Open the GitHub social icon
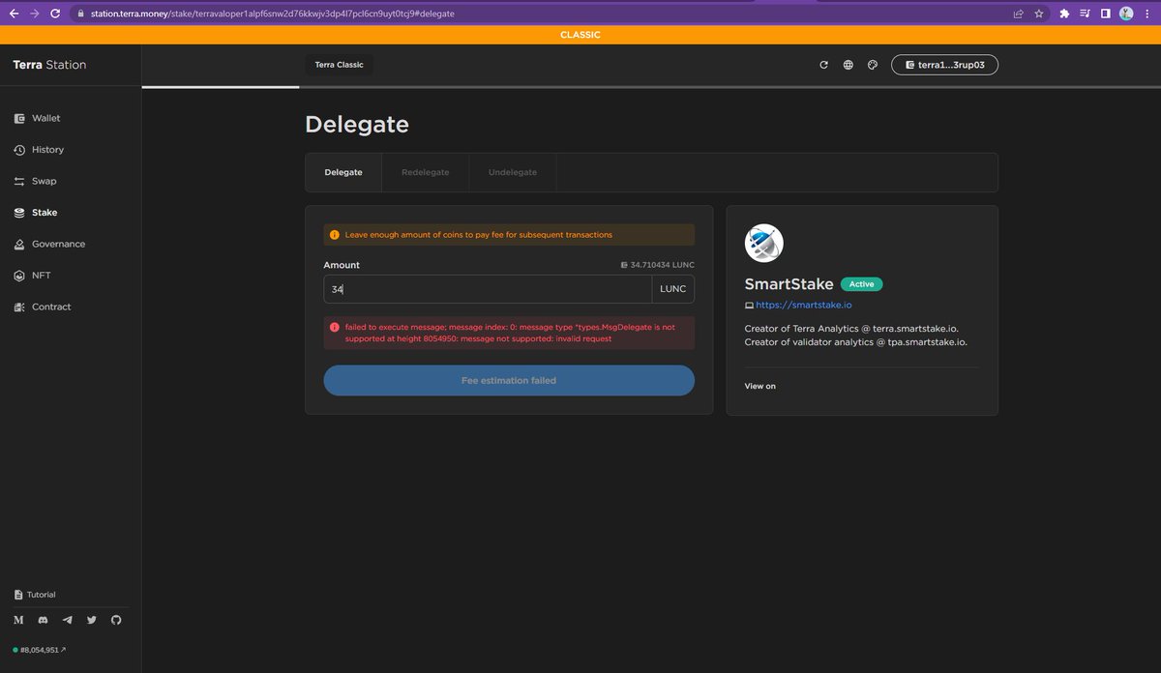1161x673 pixels. point(116,620)
